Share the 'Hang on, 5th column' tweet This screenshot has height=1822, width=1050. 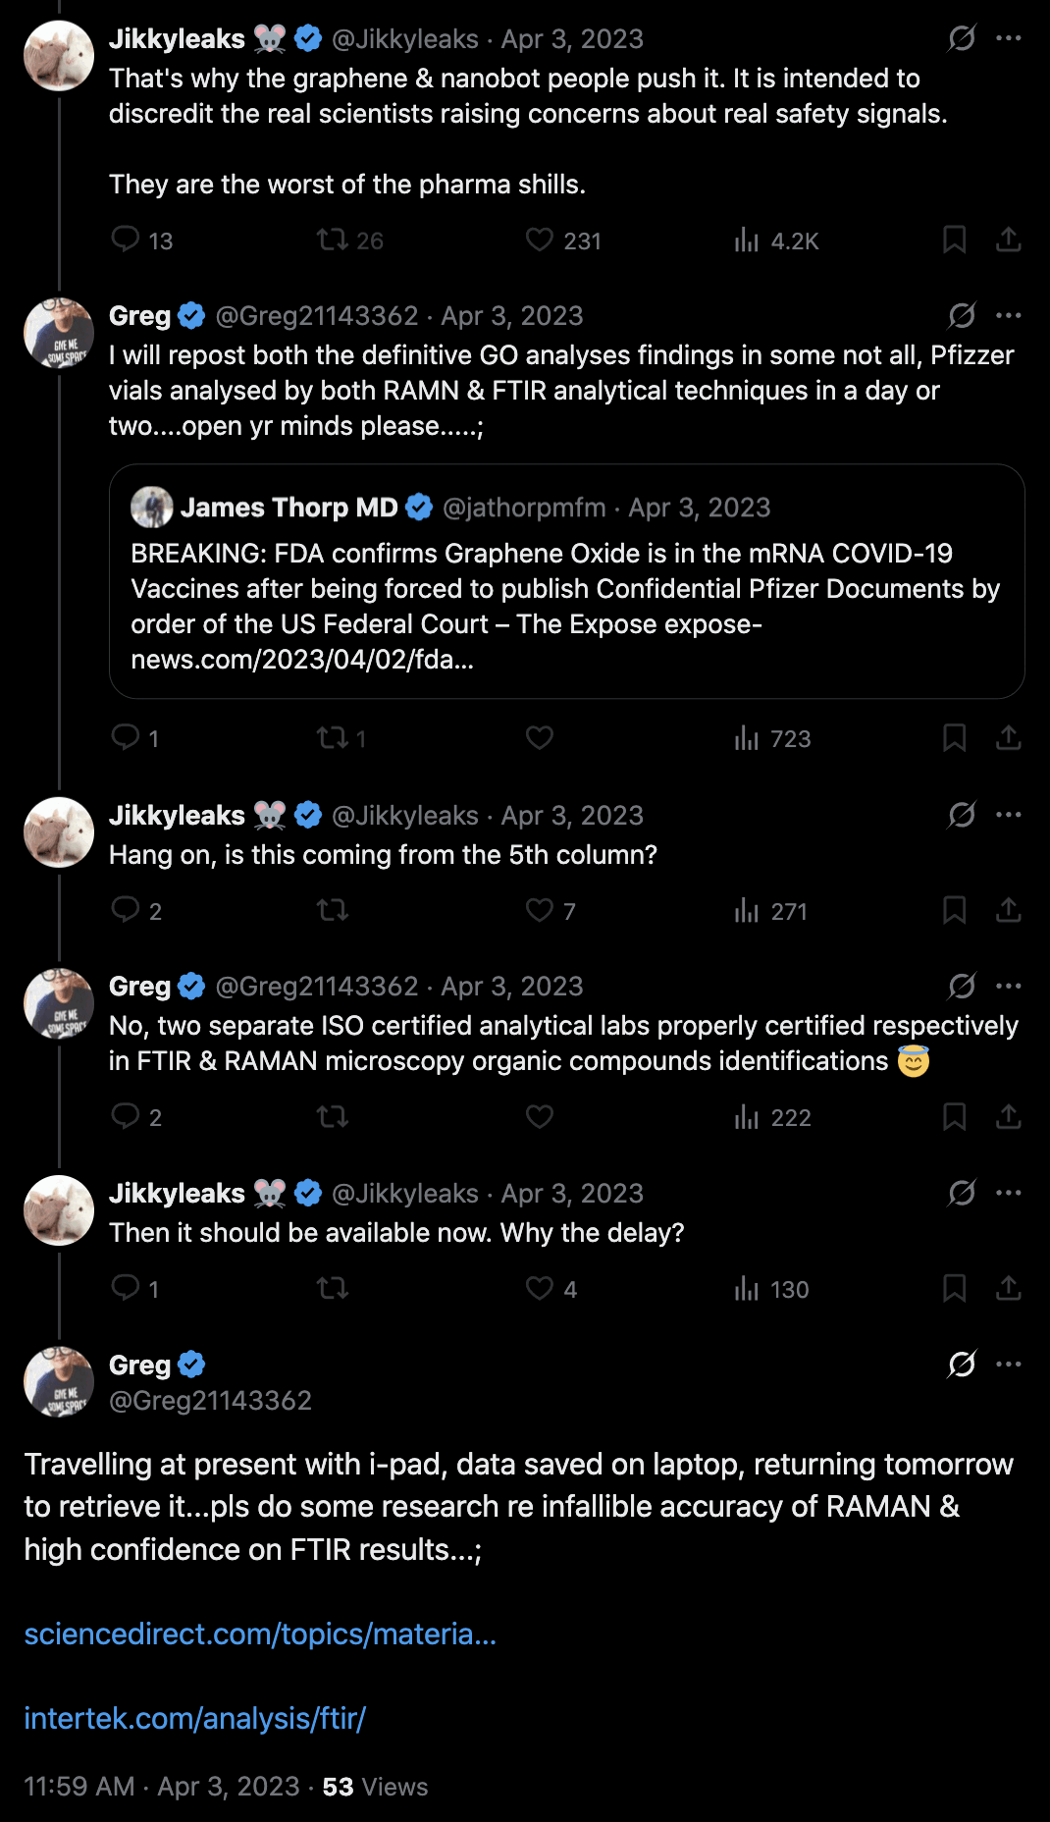click(x=1008, y=910)
